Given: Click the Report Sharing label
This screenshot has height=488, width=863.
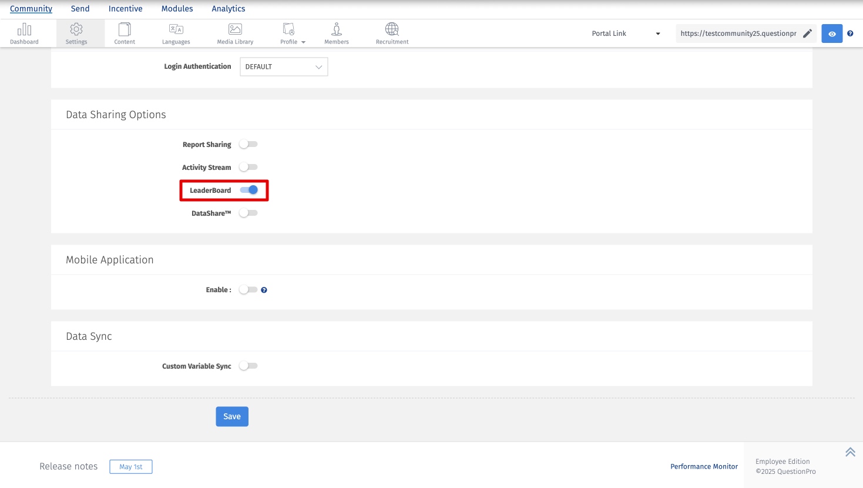Looking at the screenshot, I should [x=207, y=145].
